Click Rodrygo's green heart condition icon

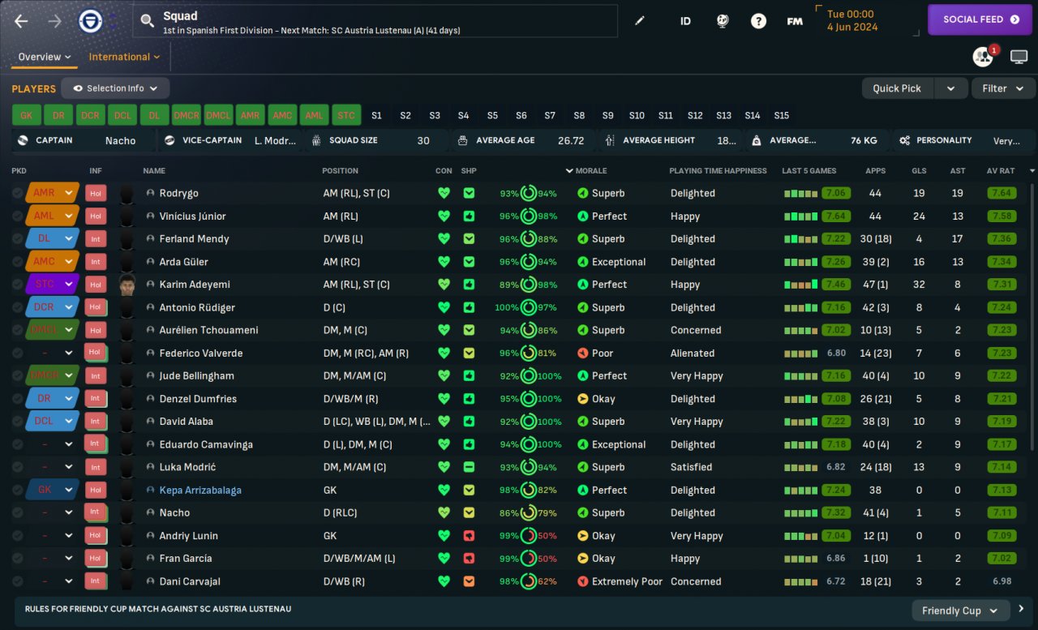point(444,193)
